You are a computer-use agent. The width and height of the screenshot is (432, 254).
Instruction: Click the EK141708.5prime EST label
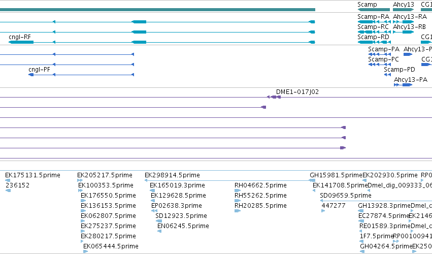(x=340, y=185)
